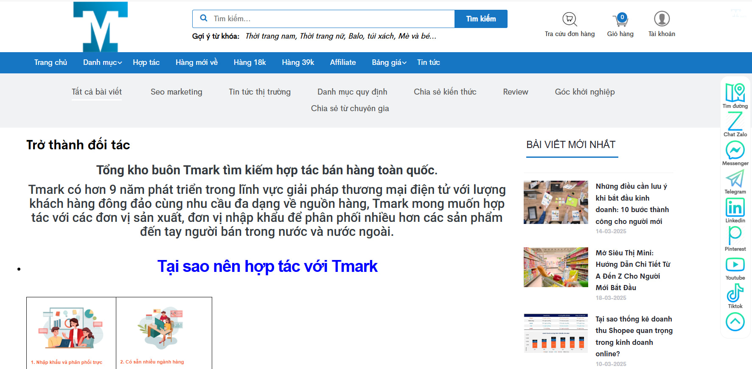Open the Telegram icon
The image size is (752, 369).
pos(735,178)
